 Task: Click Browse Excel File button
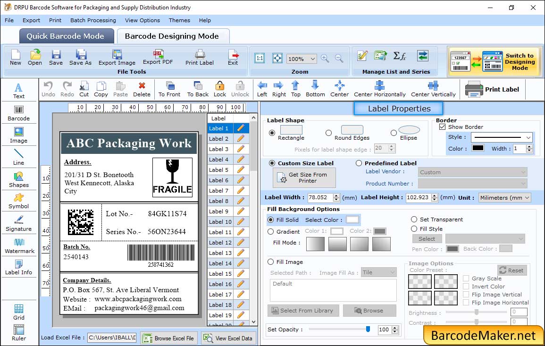tap(169, 338)
